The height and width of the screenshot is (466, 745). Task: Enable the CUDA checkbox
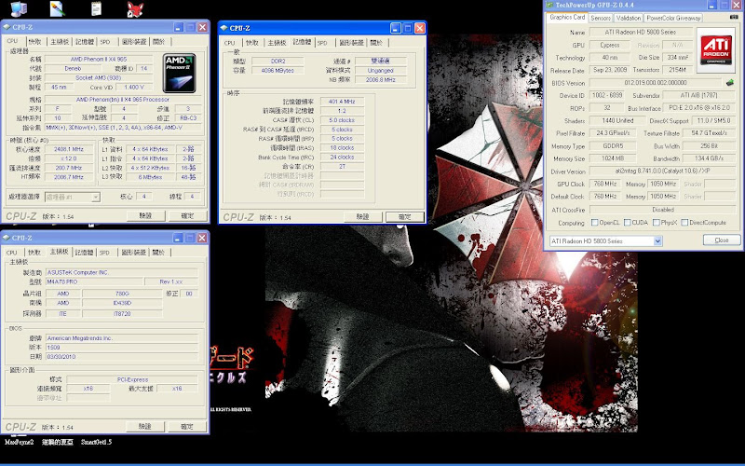tap(627, 223)
